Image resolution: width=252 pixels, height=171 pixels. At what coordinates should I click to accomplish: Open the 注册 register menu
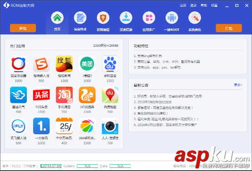183,5
